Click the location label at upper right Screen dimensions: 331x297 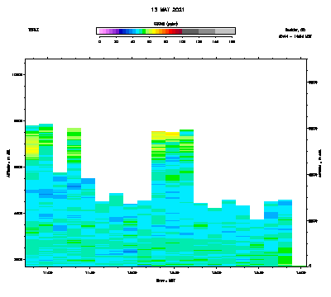295,30
